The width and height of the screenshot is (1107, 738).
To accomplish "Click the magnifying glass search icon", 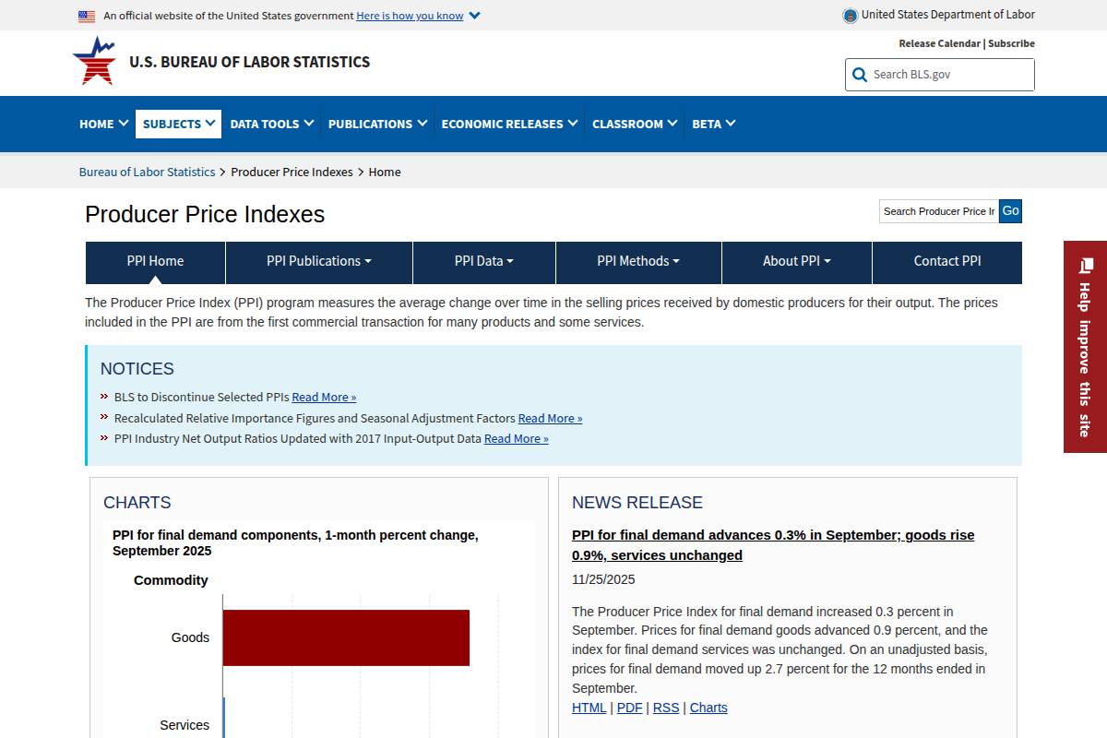I will 860,75.
